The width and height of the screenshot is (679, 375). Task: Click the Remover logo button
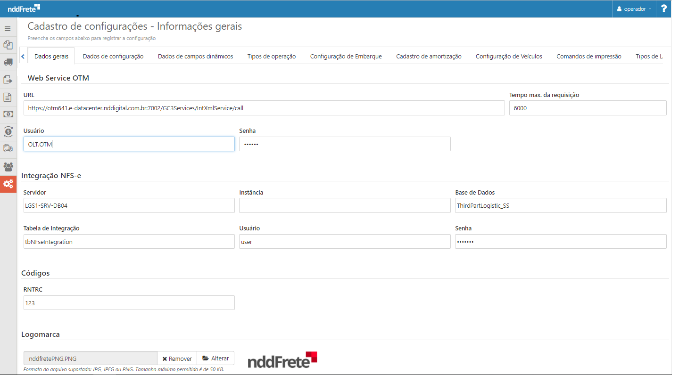click(x=177, y=359)
